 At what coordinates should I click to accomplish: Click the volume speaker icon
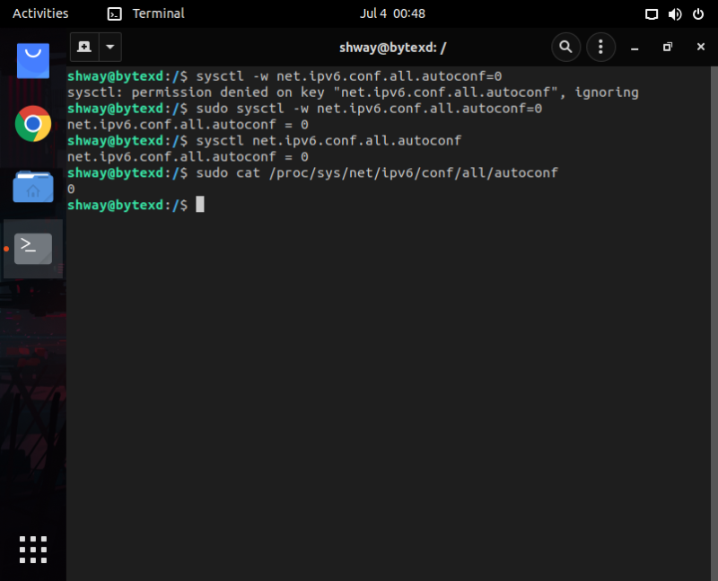[676, 13]
